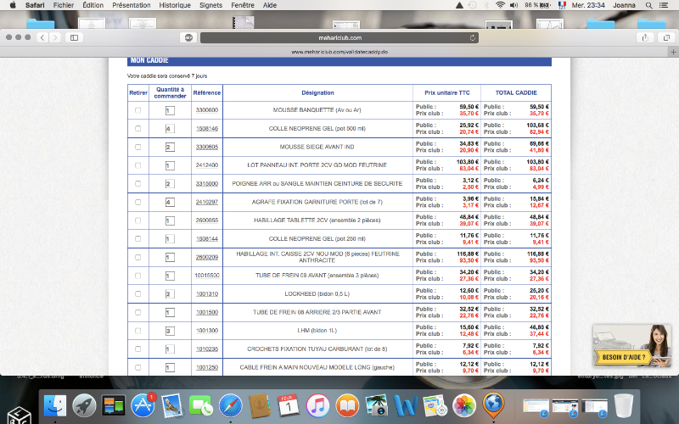This screenshot has width=679, height=424.
Task: Click reference link 1508146
Action: pyautogui.click(x=207, y=129)
